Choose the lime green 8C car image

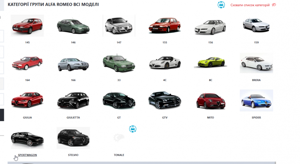(211, 63)
